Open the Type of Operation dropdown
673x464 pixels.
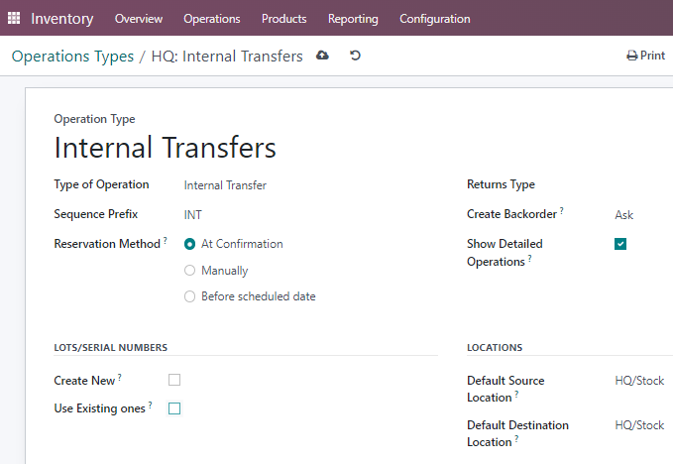click(x=311, y=185)
